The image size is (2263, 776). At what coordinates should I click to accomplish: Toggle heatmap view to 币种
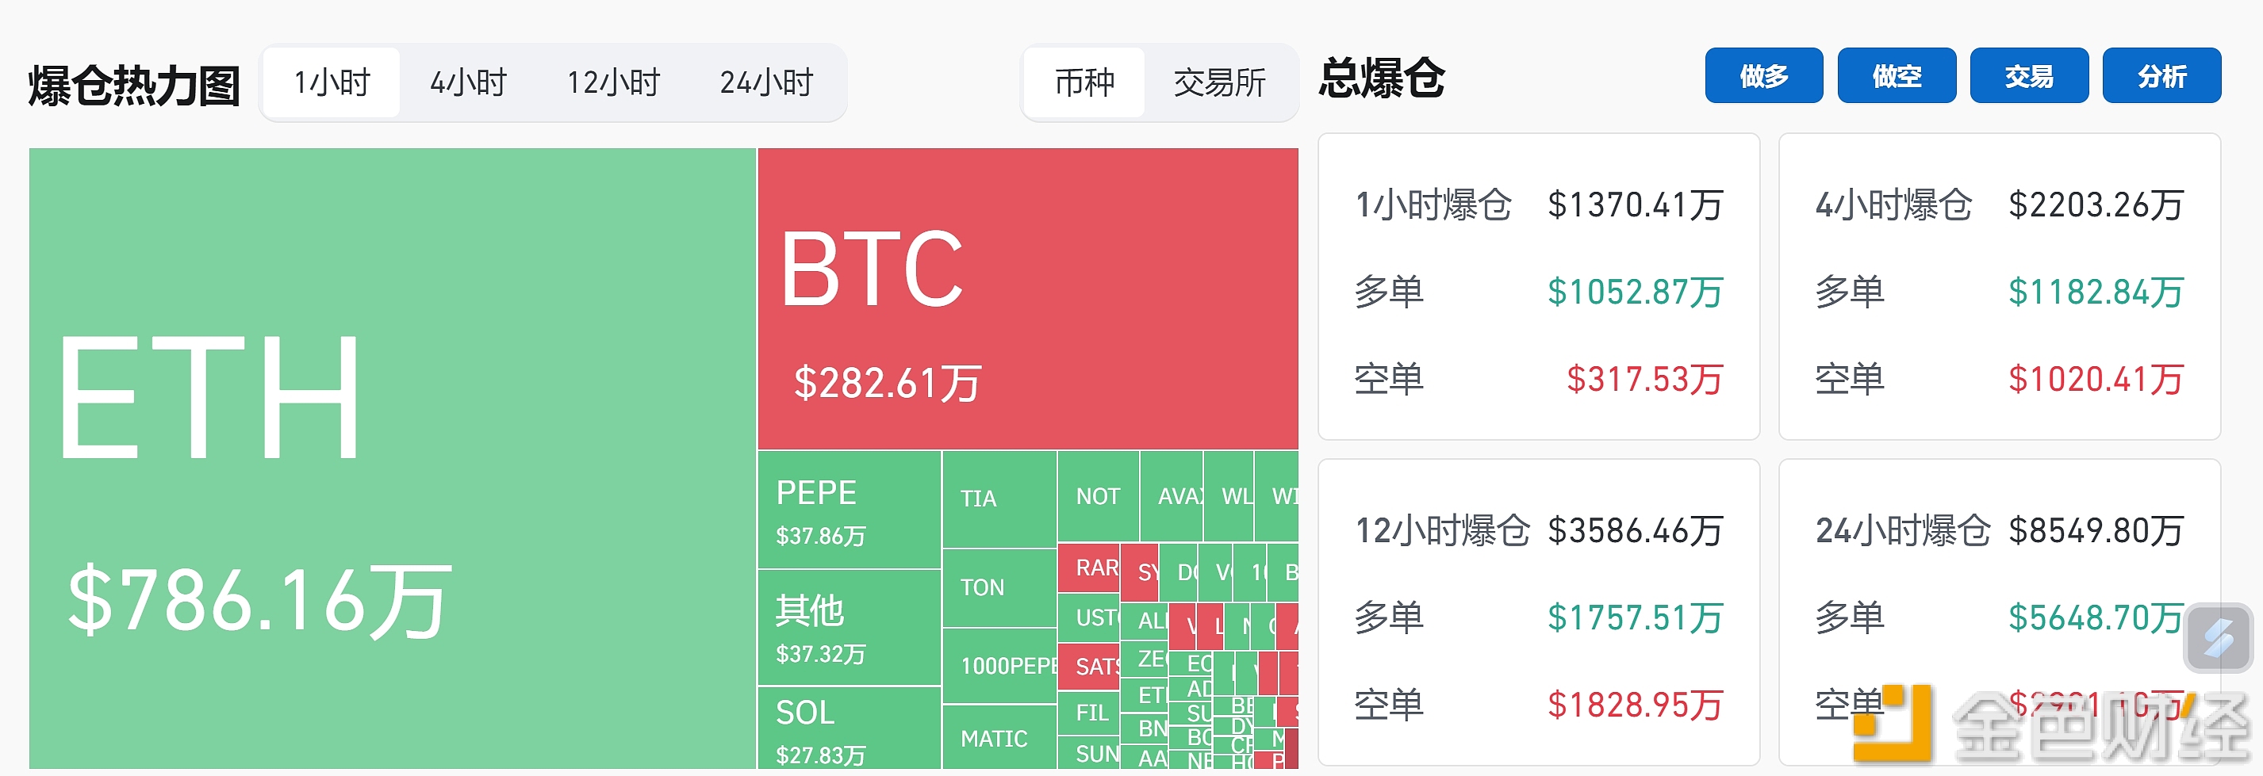[x=1085, y=82]
